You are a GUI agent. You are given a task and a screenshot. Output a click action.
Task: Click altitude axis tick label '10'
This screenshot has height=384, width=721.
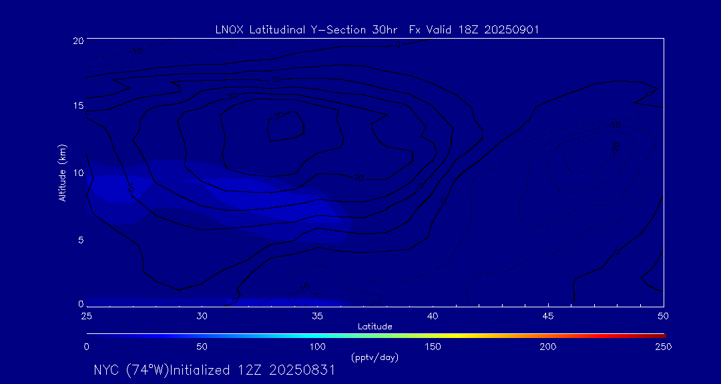coord(77,173)
